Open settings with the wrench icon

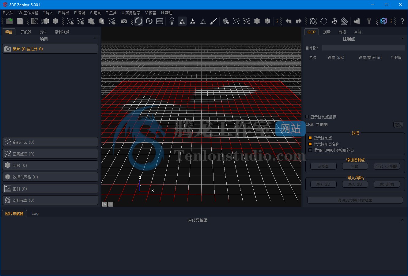(x=369, y=21)
